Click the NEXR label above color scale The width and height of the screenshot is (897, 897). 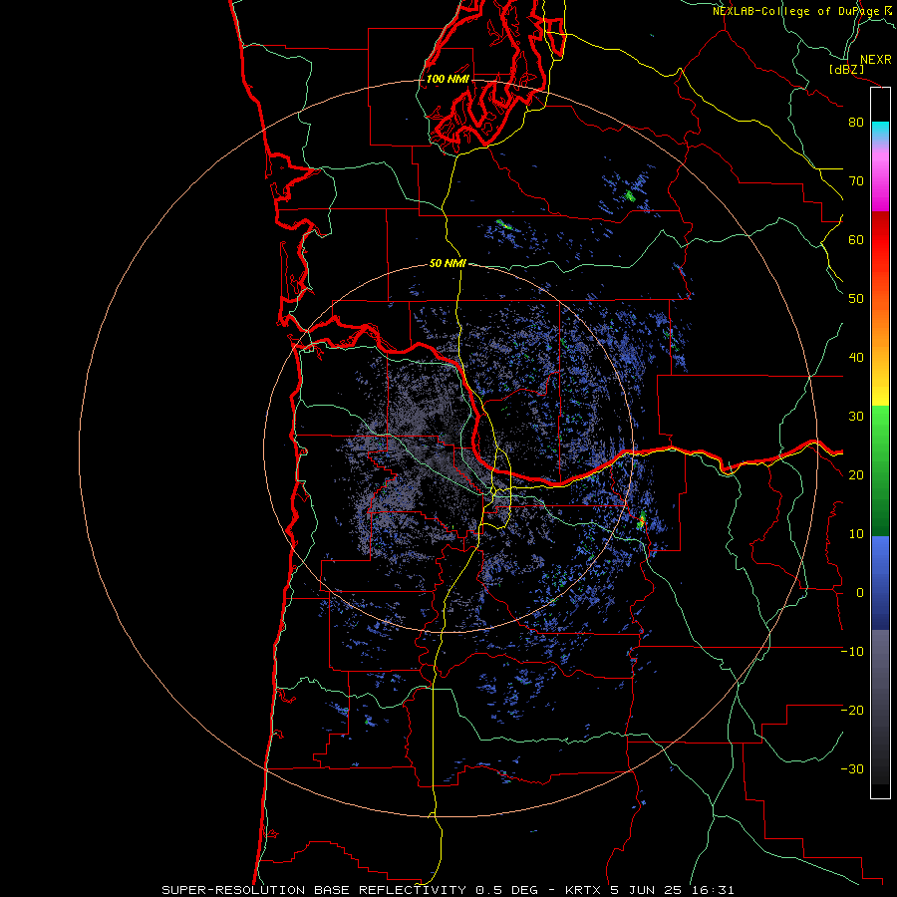pos(875,60)
